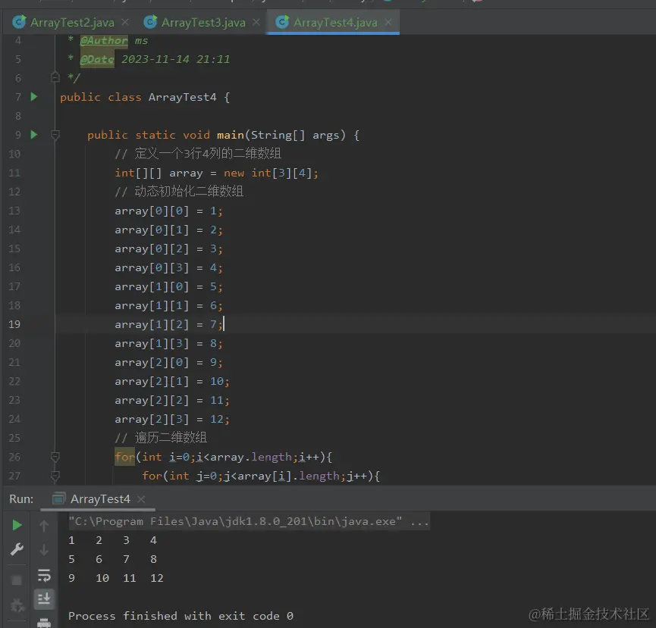Run class ArrayTest4 from gutter arrow

(34, 97)
